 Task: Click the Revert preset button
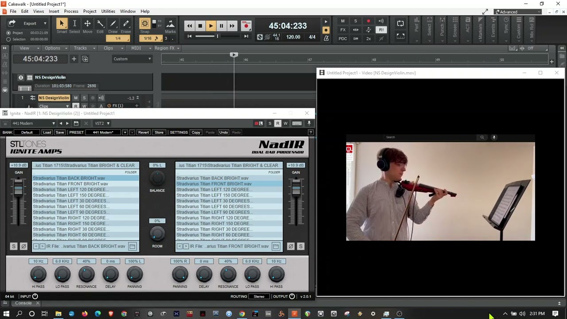click(x=144, y=132)
